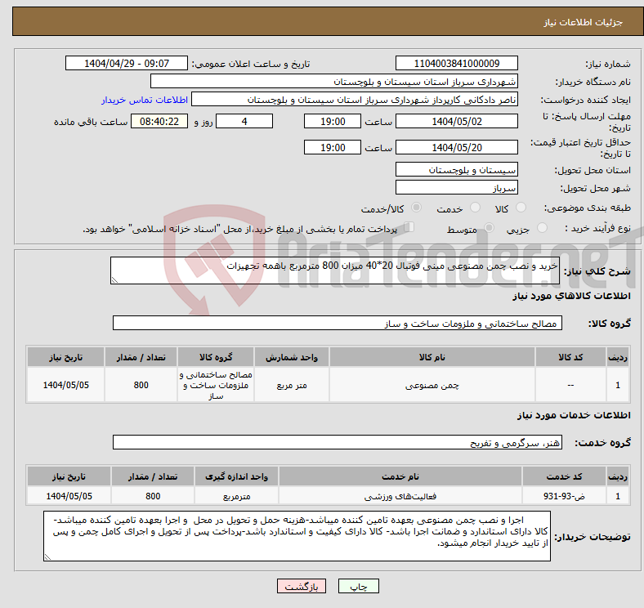Screen dimensions: 644x608
Task: Click the need number field 1104003841000009
Action: click(x=457, y=63)
